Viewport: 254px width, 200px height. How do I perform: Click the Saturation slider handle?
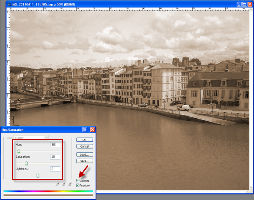click(x=26, y=163)
